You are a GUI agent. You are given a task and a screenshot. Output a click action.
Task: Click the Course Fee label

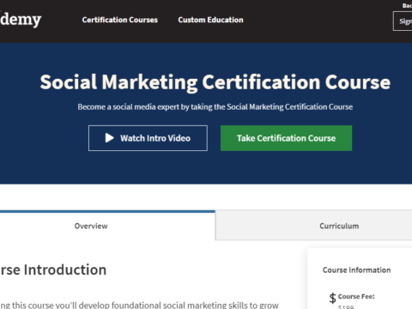356,296
